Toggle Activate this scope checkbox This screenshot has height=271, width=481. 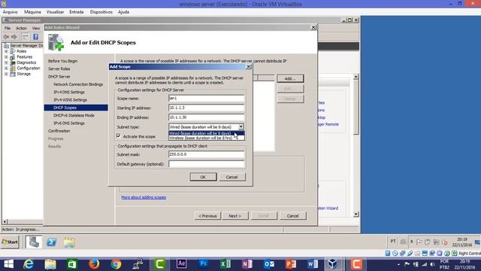[x=119, y=135]
